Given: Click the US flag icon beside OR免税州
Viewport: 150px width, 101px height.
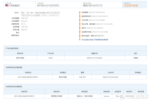Looking at the screenshot, I should [7, 6].
